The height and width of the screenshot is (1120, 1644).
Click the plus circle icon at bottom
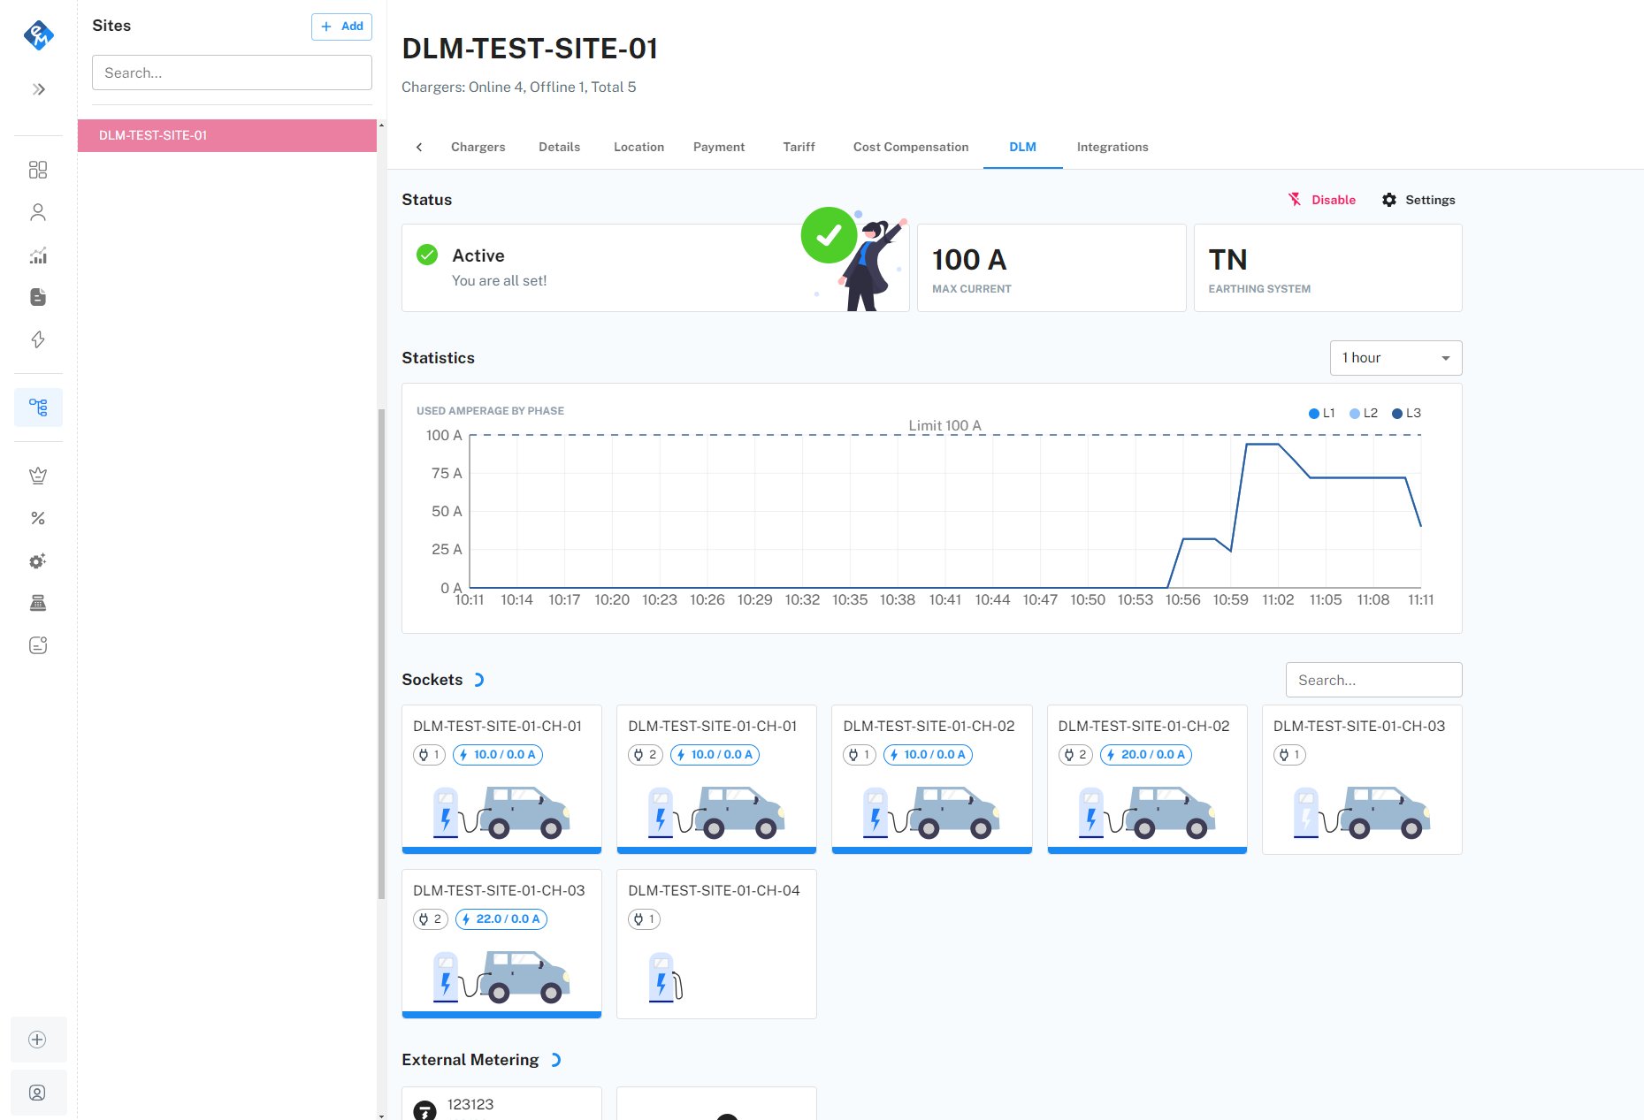pyautogui.click(x=38, y=1040)
